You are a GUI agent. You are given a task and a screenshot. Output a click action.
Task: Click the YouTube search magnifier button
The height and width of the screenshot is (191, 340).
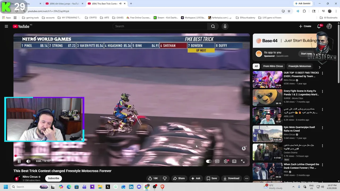click(213, 26)
